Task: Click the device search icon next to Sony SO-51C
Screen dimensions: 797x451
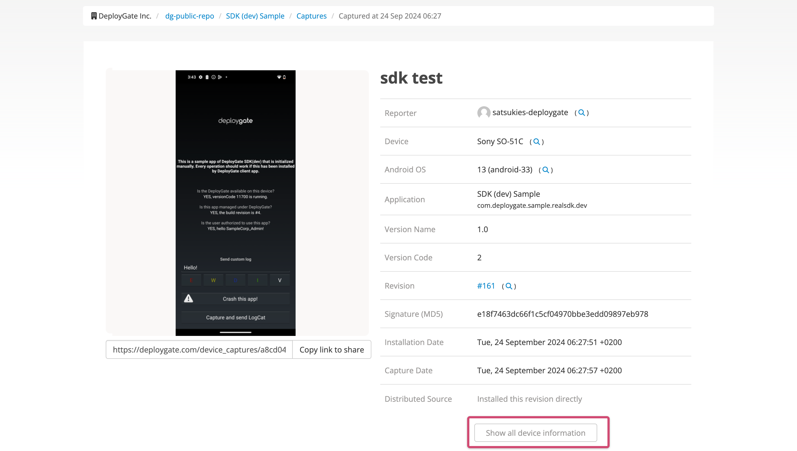Action: [536, 142]
